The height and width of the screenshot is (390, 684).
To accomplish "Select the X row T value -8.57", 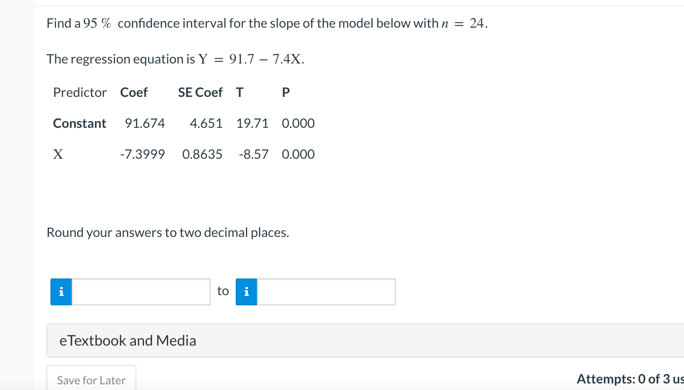I will click(254, 154).
